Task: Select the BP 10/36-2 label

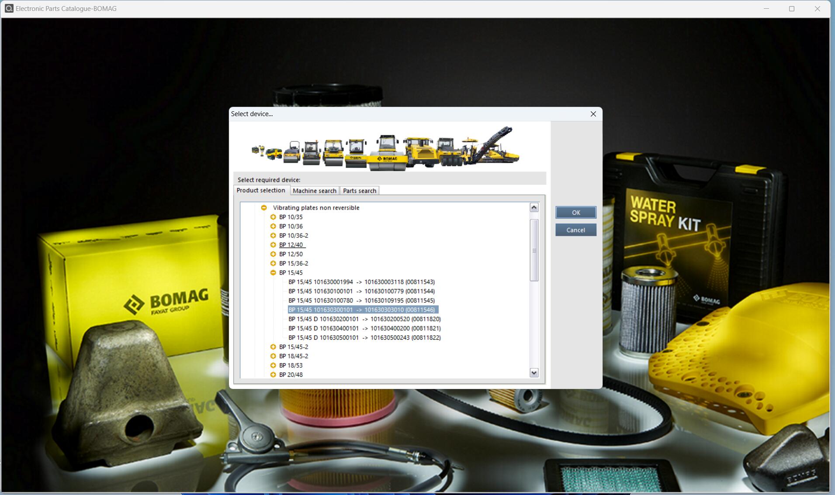Action: click(x=294, y=236)
